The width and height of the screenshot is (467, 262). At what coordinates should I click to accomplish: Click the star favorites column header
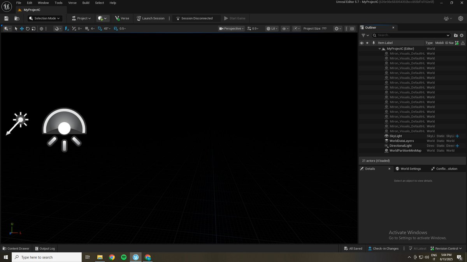(367, 43)
